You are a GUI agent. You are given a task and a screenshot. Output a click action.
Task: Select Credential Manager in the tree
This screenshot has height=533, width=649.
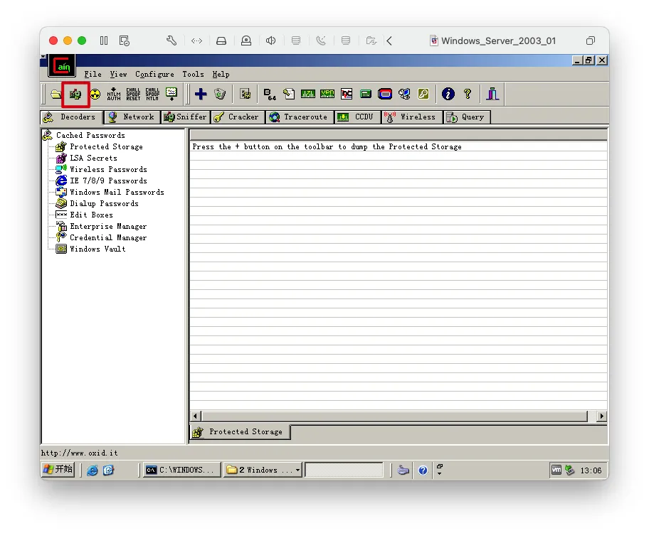coord(108,238)
